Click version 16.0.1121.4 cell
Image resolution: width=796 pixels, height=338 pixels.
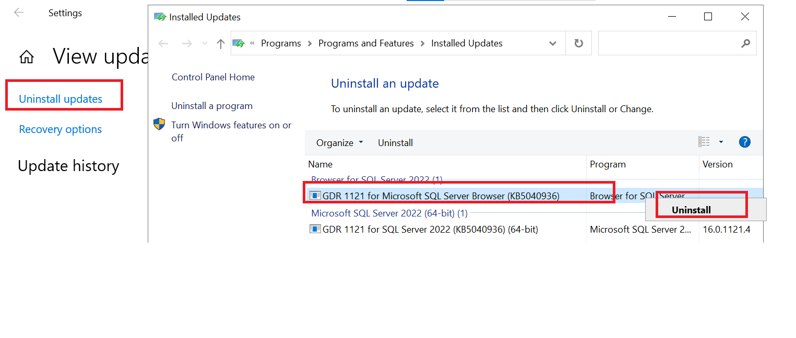[x=727, y=229]
